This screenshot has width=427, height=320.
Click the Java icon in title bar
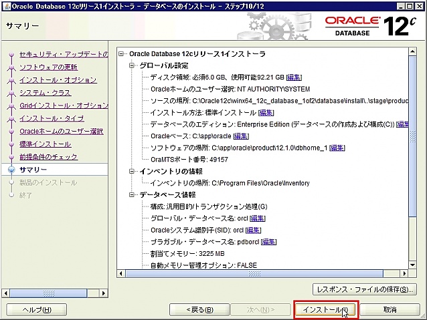click(7, 6)
